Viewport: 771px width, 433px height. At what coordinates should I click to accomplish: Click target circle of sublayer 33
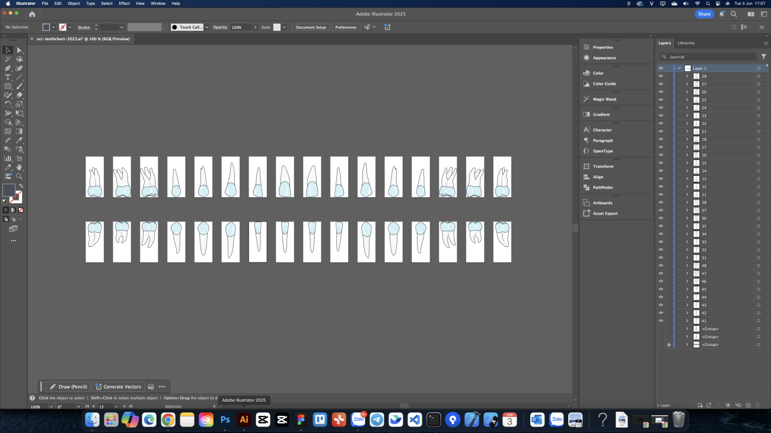click(759, 242)
